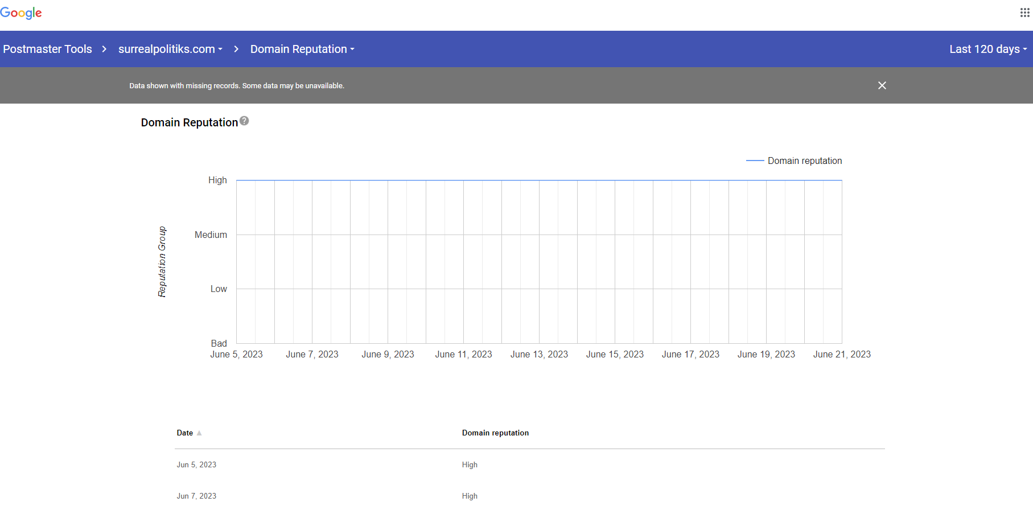Click the June 21, 2023 axis label
This screenshot has height=514, width=1033.
click(x=842, y=354)
